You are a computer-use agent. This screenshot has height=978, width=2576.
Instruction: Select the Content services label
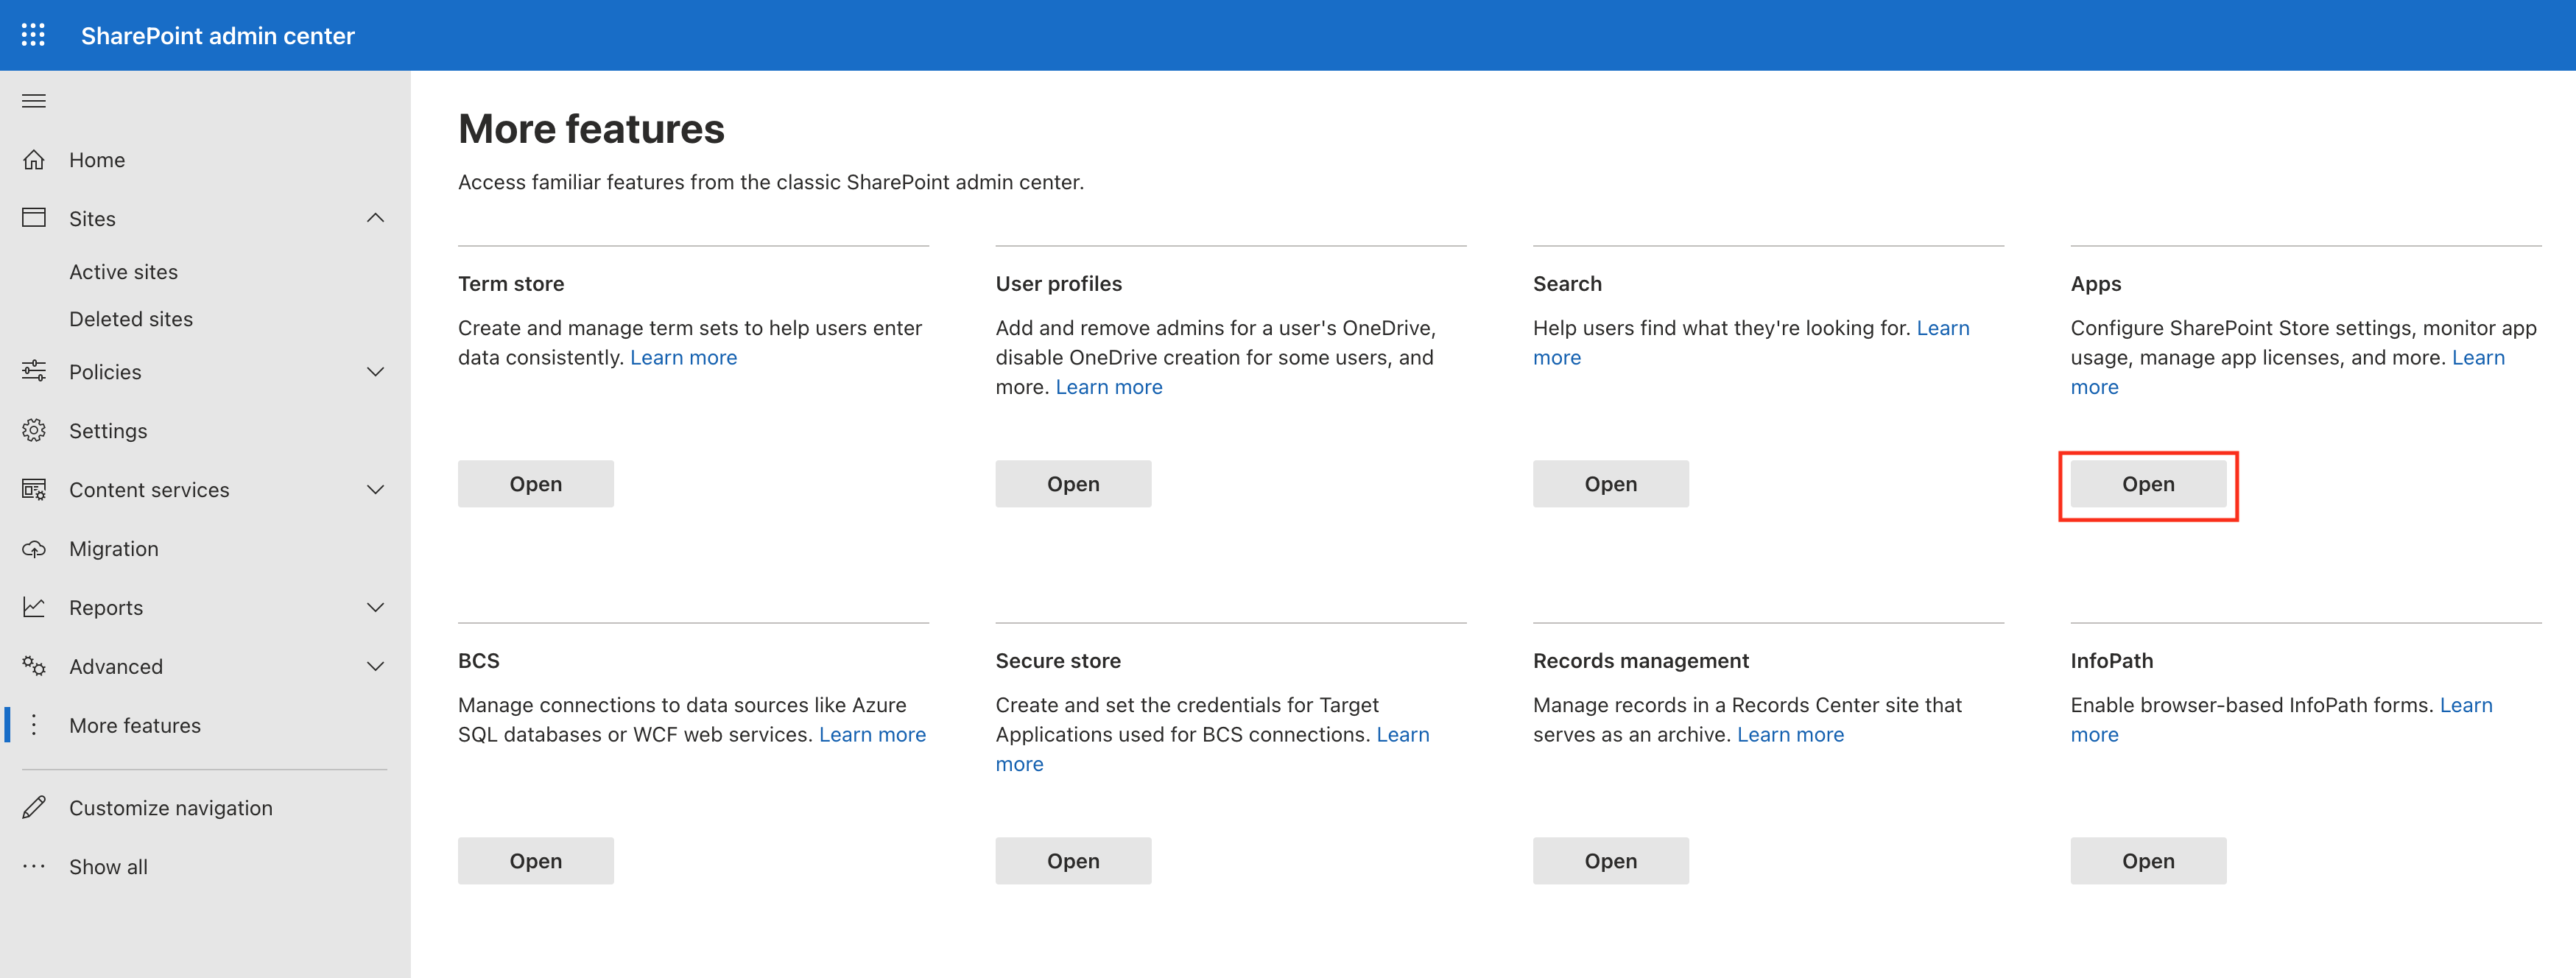click(x=149, y=490)
